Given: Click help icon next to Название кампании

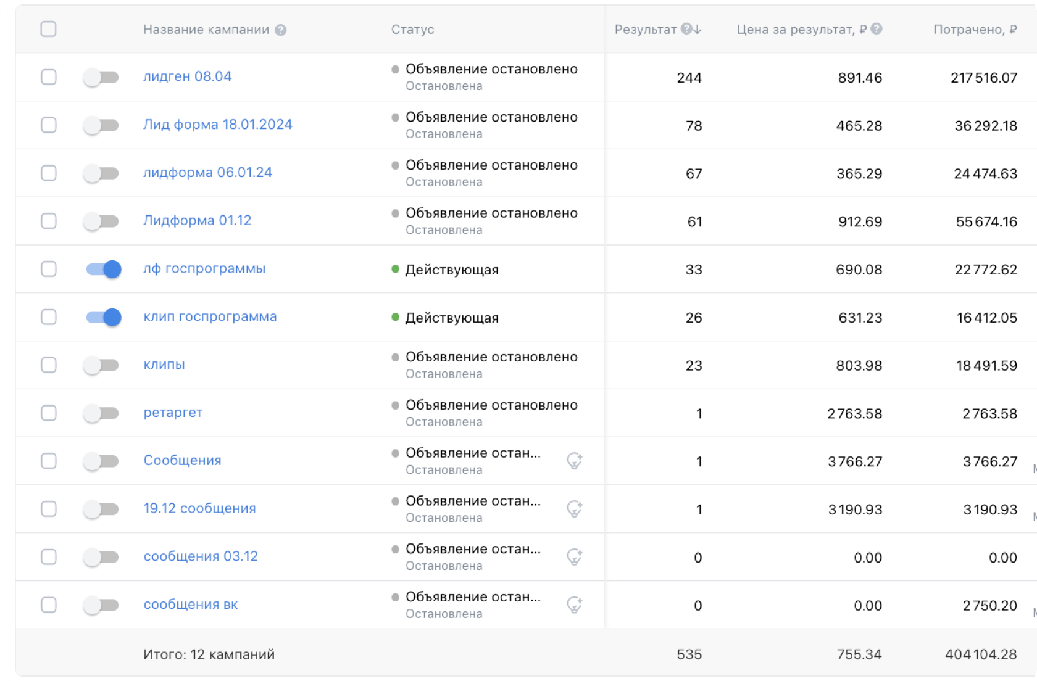Looking at the screenshot, I should [x=281, y=30].
